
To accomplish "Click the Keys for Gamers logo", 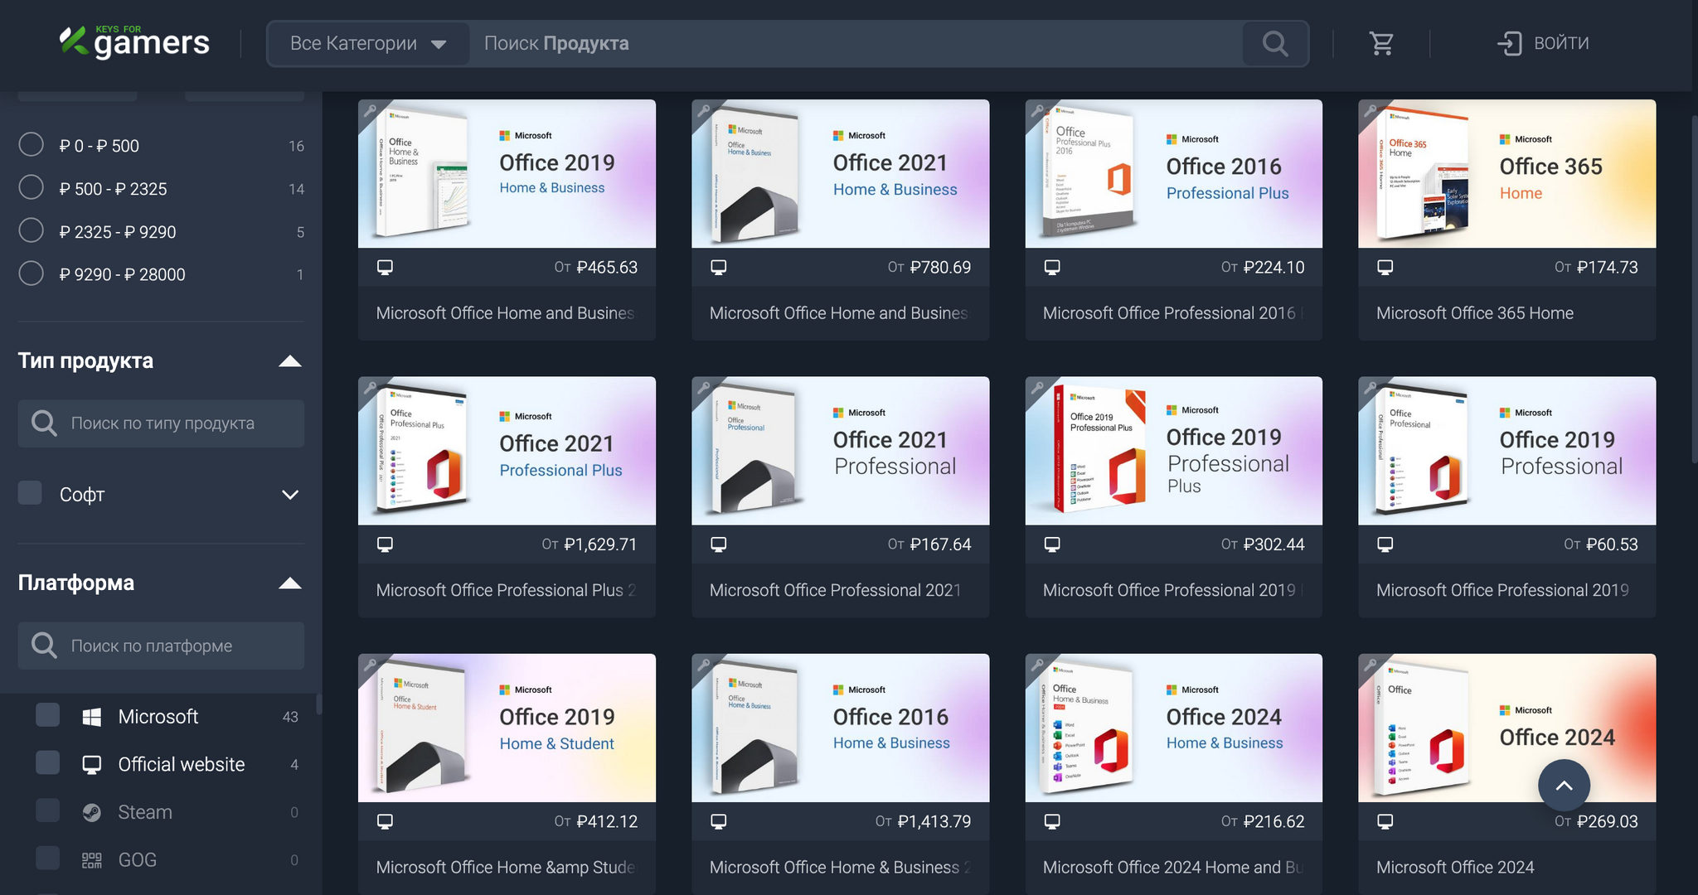I will 134,42.
